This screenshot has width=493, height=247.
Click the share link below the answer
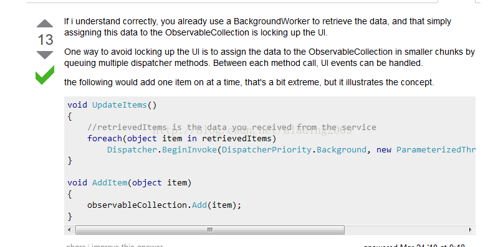click(x=76, y=245)
